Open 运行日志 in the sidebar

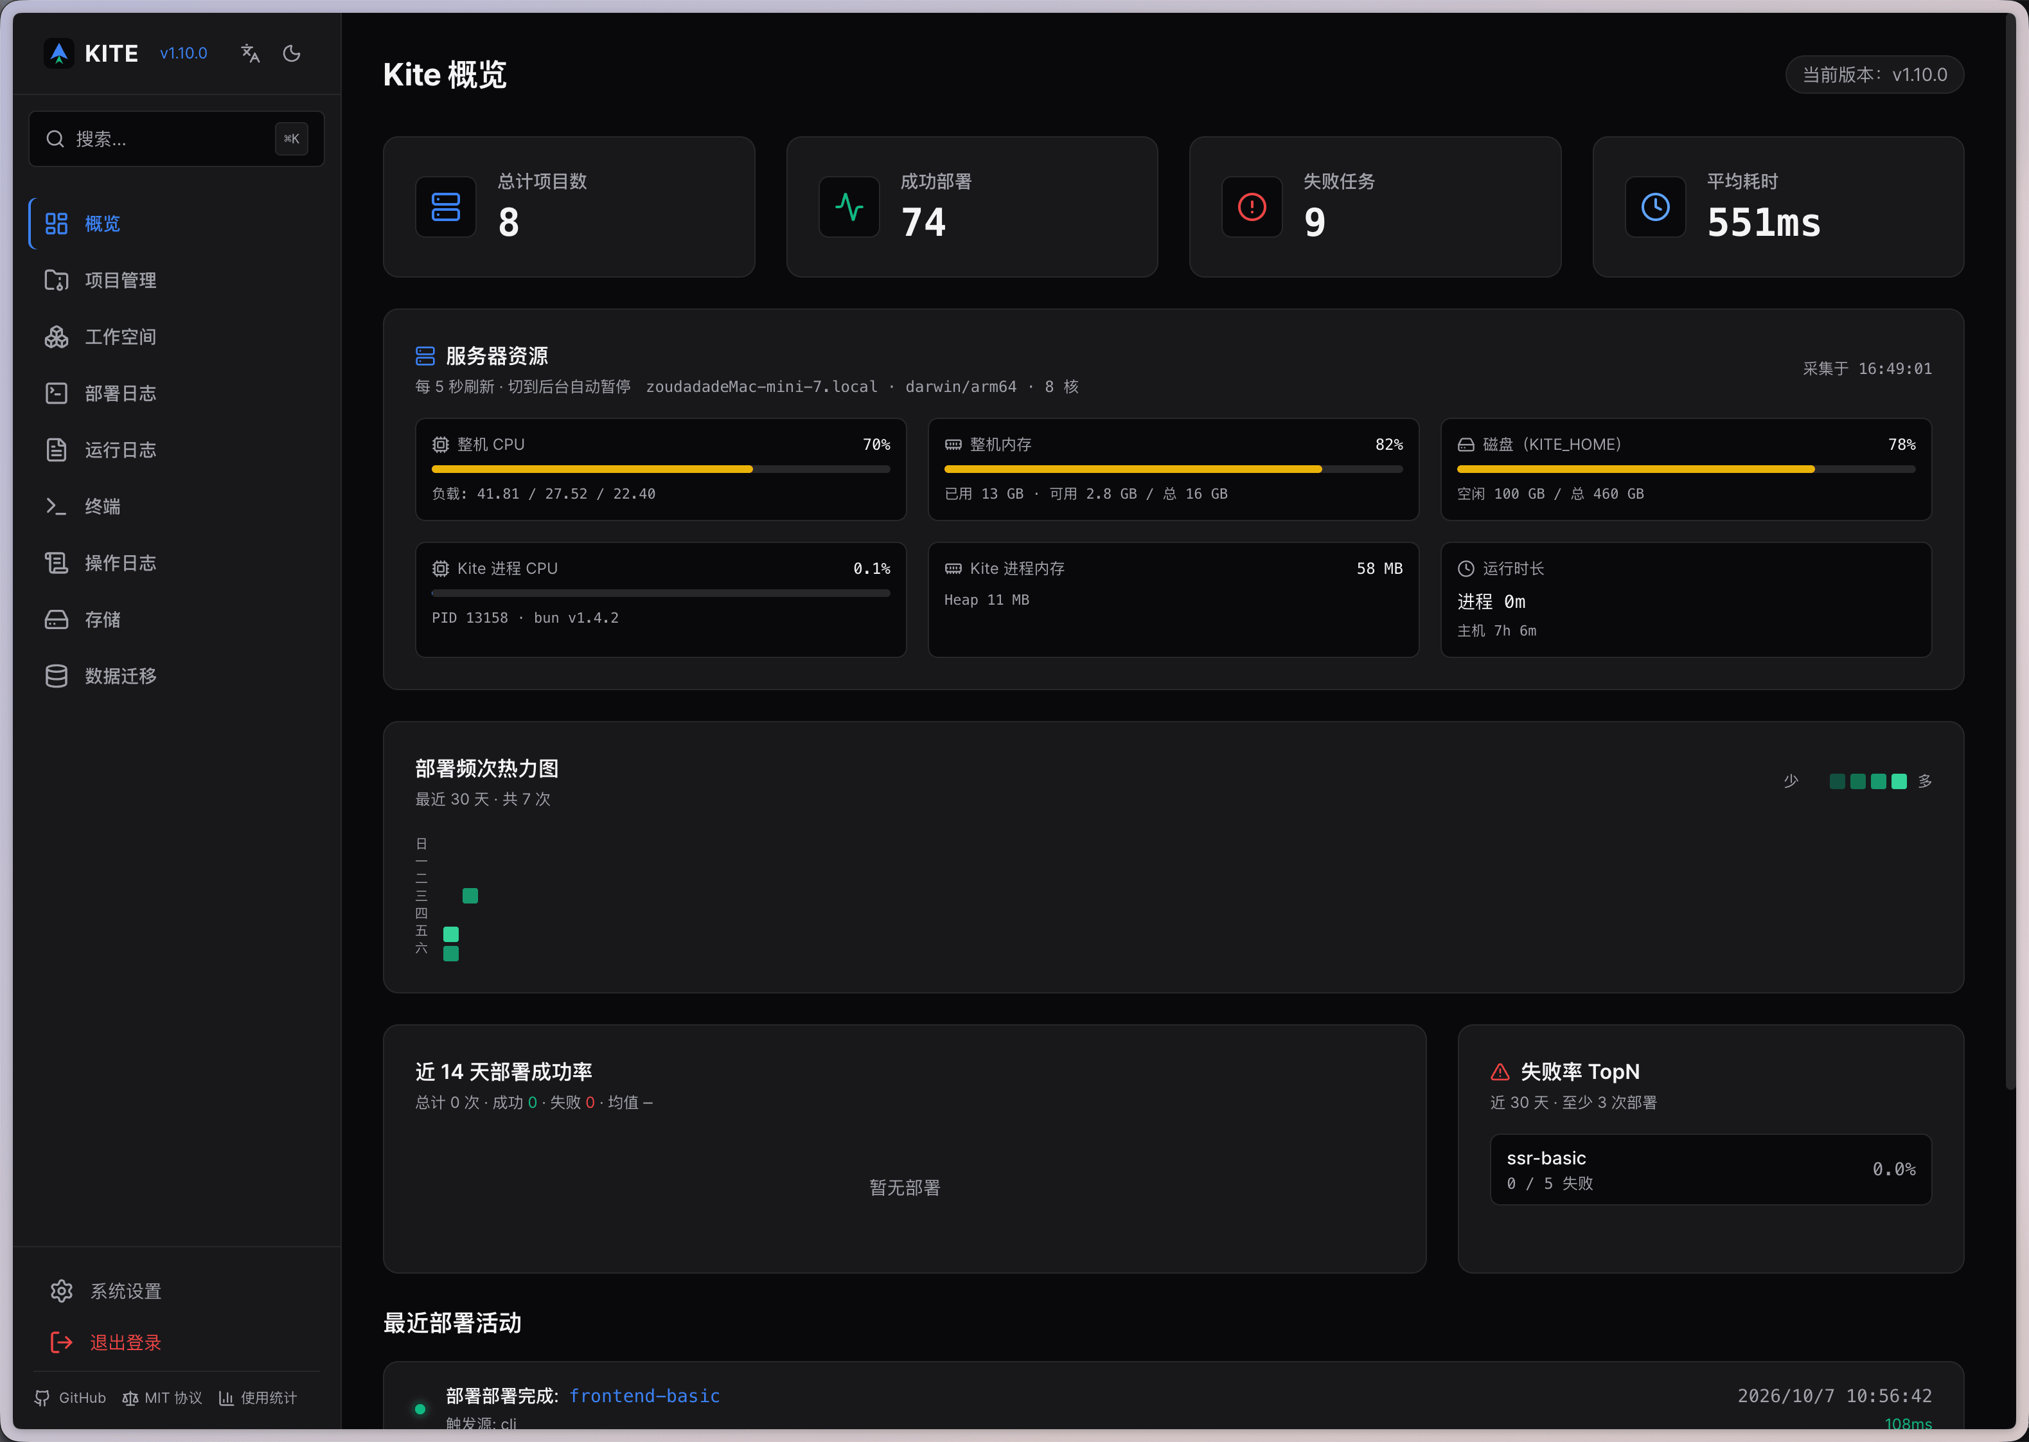pyautogui.click(x=177, y=450)
